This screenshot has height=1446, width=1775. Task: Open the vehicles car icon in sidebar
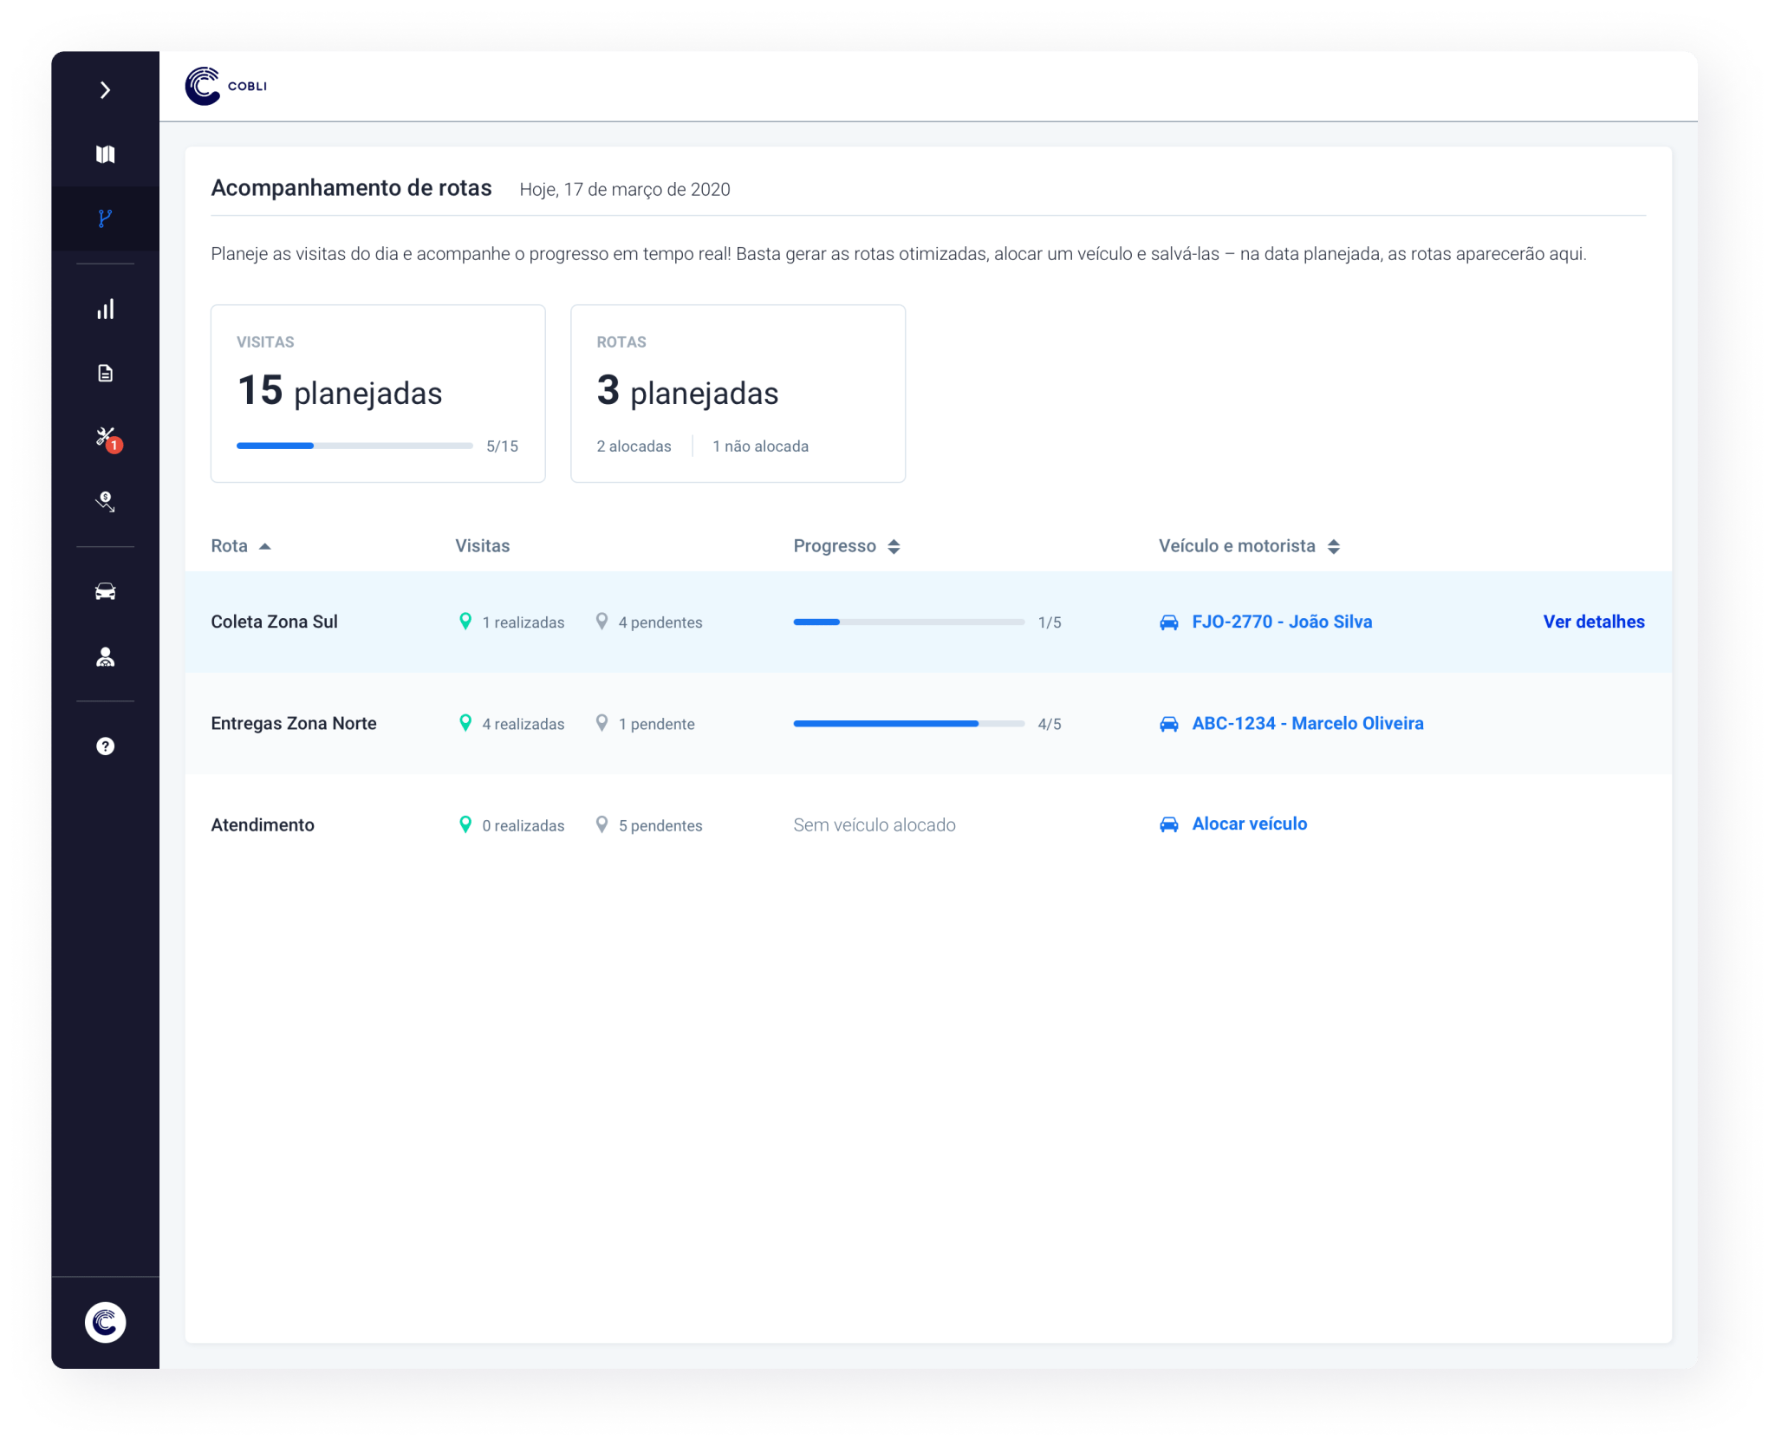(105, 592)
